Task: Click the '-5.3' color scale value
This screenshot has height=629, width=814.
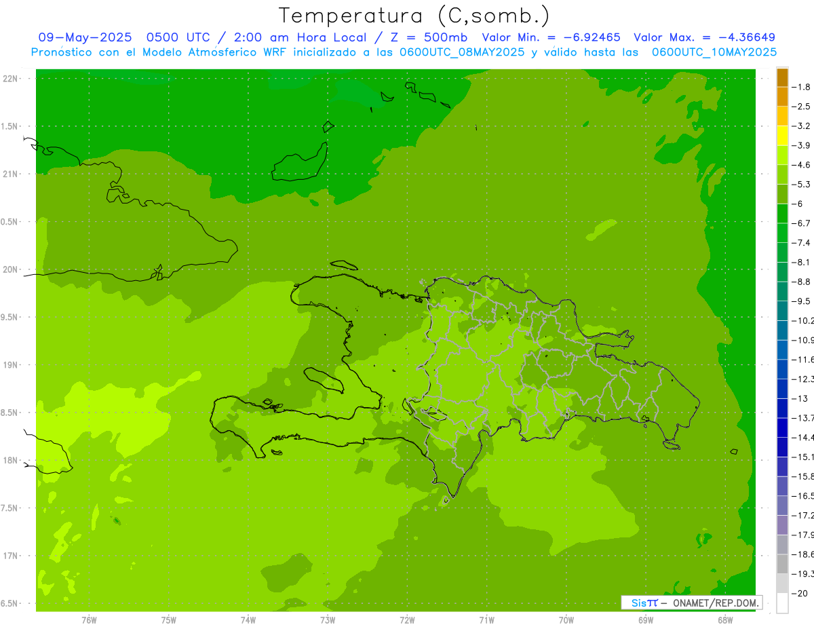Action: point(802,185)
